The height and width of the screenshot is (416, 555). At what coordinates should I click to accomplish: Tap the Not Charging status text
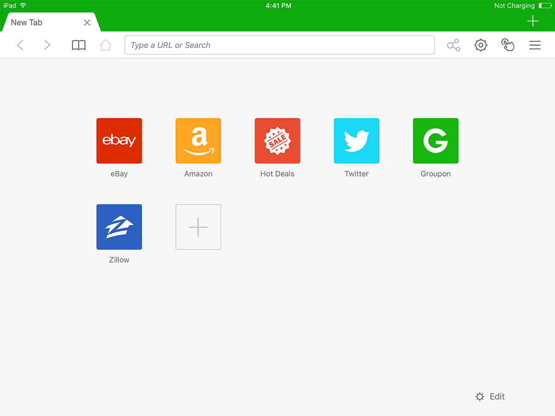[x=514, y=6]
